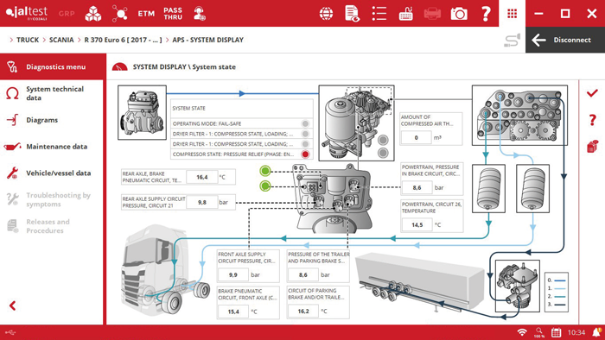Viewport: 605px width, 340px height.
Task: Open Maintenance data
Action: pos(52,147)
